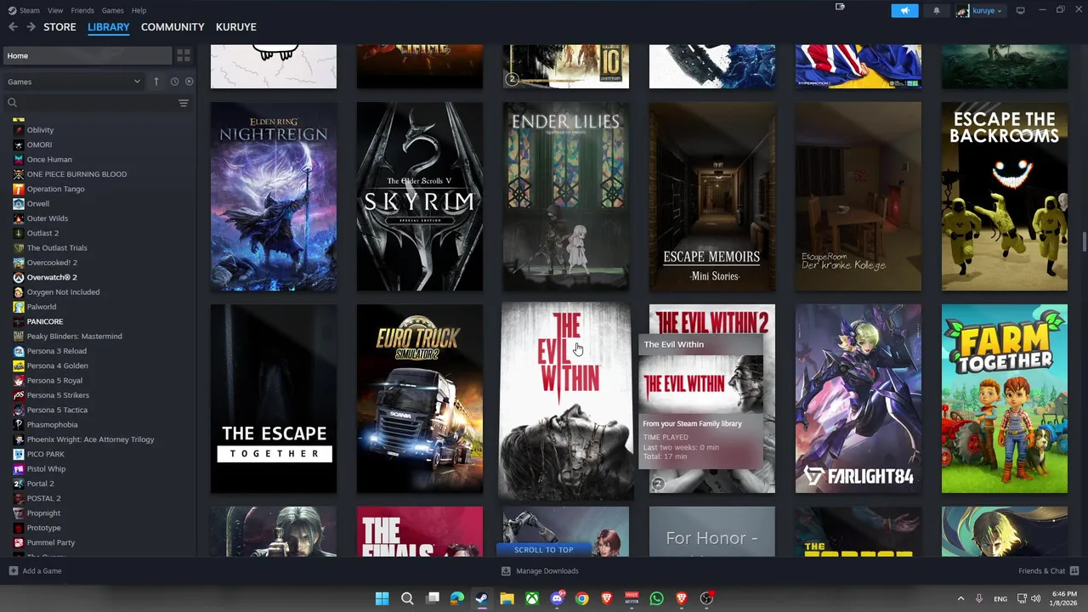The height and width of the screenshot is (612, 1088).
Task: Open the Friends menu
Action: (82, 10)
